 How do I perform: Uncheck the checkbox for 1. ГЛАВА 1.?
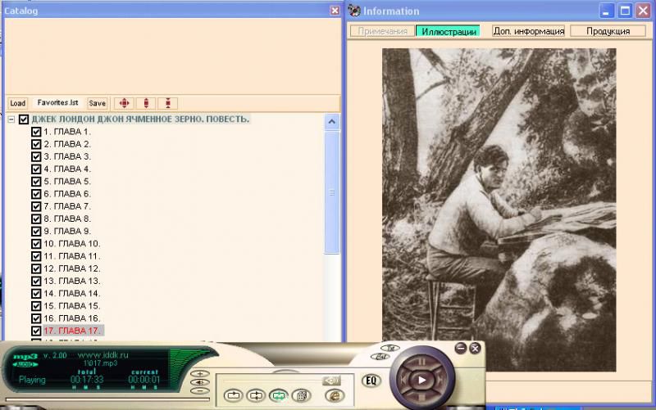pyautogui.click(x=36, y=132)
